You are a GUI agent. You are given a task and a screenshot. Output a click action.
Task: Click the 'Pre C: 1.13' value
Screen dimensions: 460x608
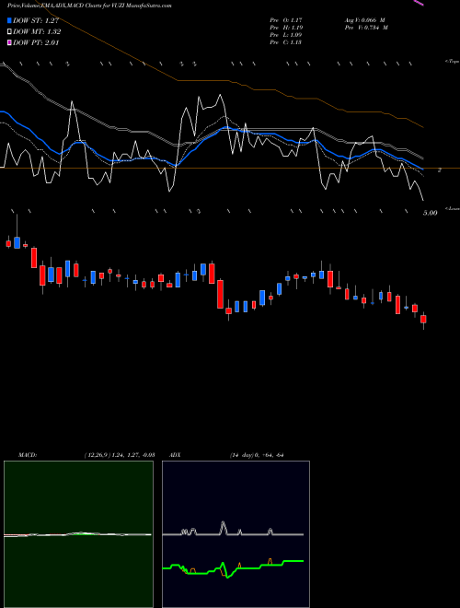coord(286,42)
